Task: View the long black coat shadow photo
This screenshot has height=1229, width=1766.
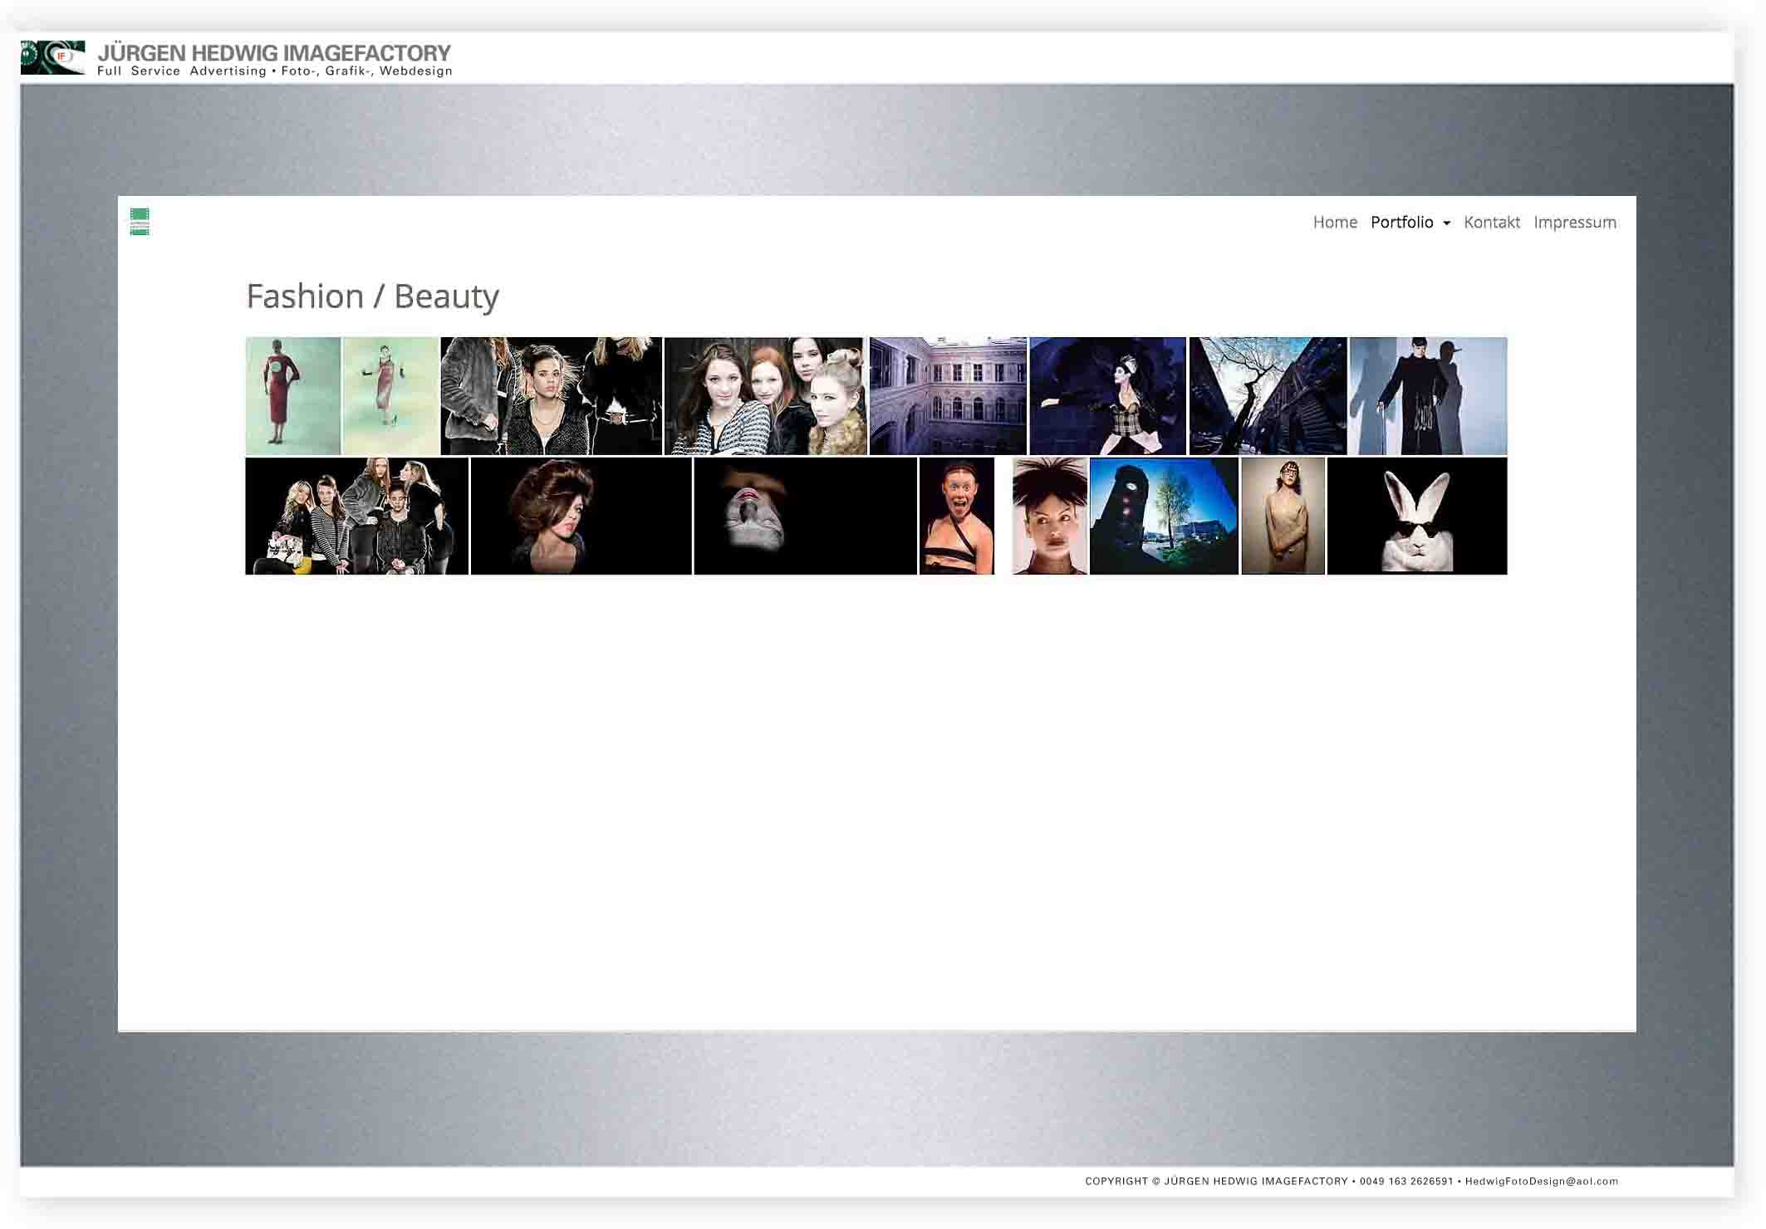Action: (x=1427, y=395)
